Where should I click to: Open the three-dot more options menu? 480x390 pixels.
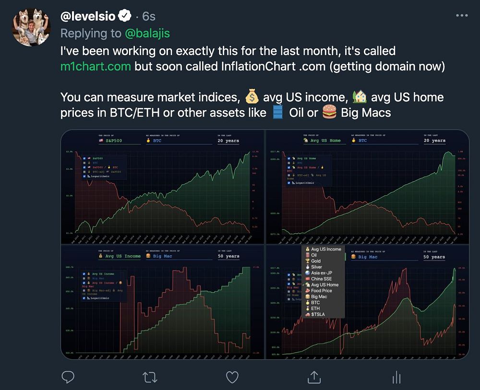461,15
